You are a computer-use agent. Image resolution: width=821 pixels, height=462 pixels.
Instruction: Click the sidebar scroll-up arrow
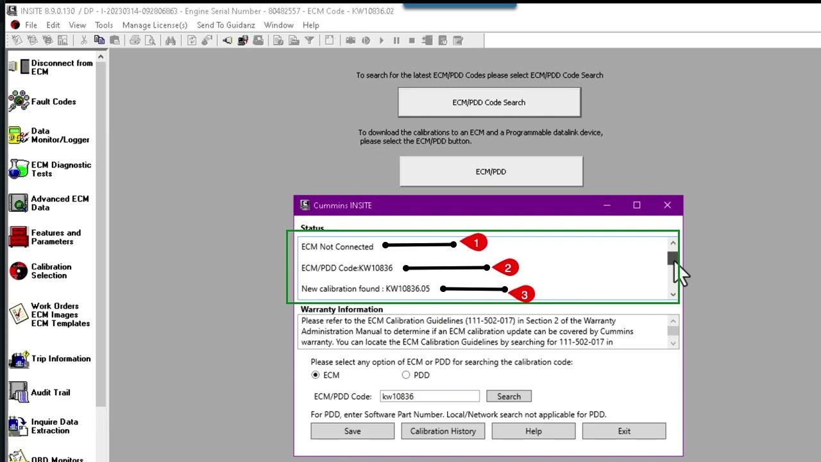[x=101, y=57]
